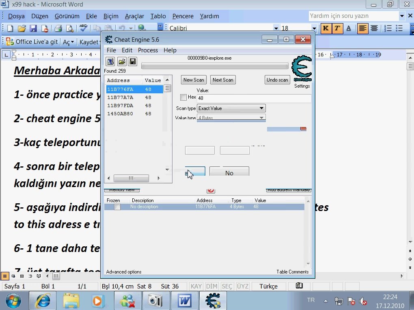Screen dimensions: 414x310
Task: Click Advanced options in Cheat Engine
Action: pyautogui.click(x=123, y=272)
